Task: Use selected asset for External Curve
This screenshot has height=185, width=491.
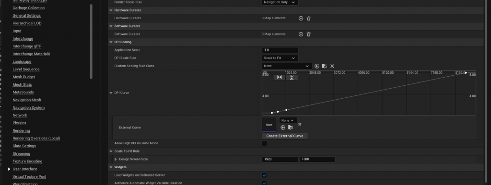Action: pyautogui.click(x=283, y=127)
